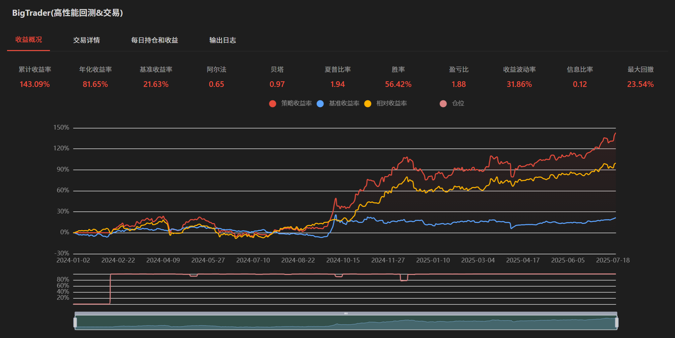The width and height of the screenshot is (675, 338).
Task: Click the left handle of the range slider
Action: pyautogui.click(x=75, y=323)
